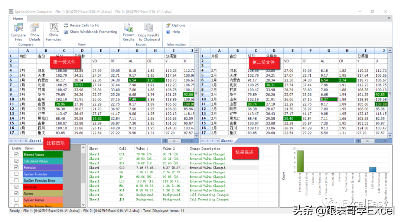
Task: Click cell 36.31 in right grid
Action: coord(274,85)
